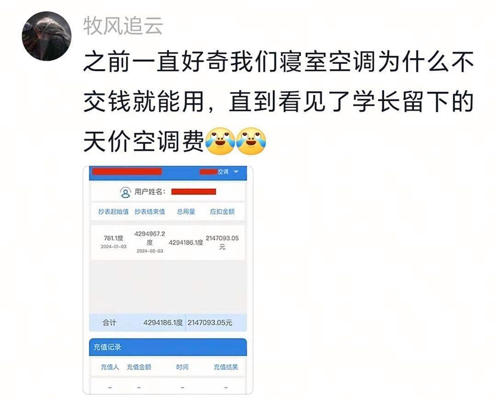Click the 充值金额 column header
The width and height of the screenshot is (496, 398).
[x=139, y=367]
